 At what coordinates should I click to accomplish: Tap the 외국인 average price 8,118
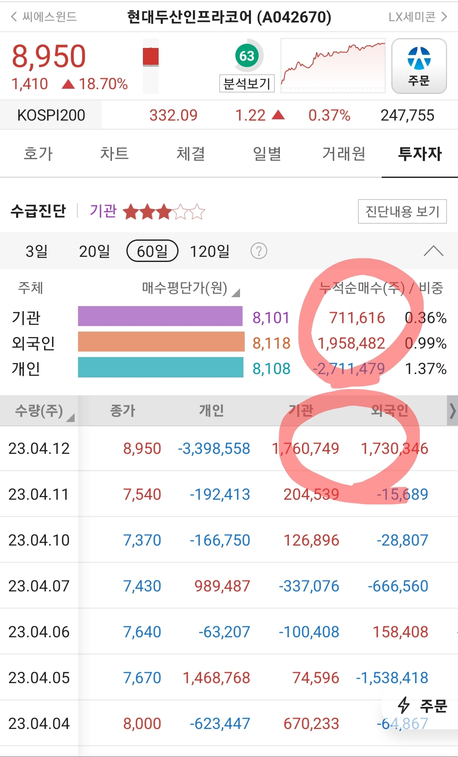[x=271, y=343]
